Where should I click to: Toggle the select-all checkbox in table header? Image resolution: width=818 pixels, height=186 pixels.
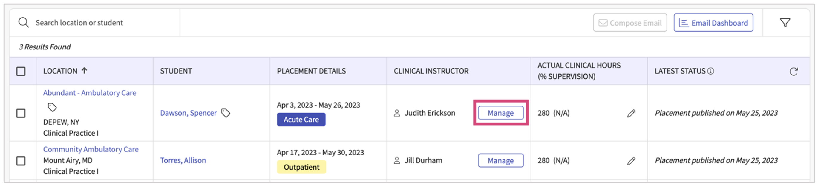(21, 71)
